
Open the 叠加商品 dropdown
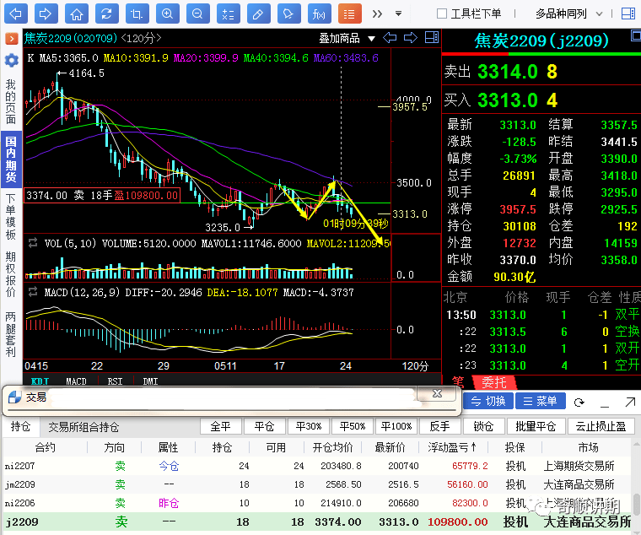pos(346,38)
